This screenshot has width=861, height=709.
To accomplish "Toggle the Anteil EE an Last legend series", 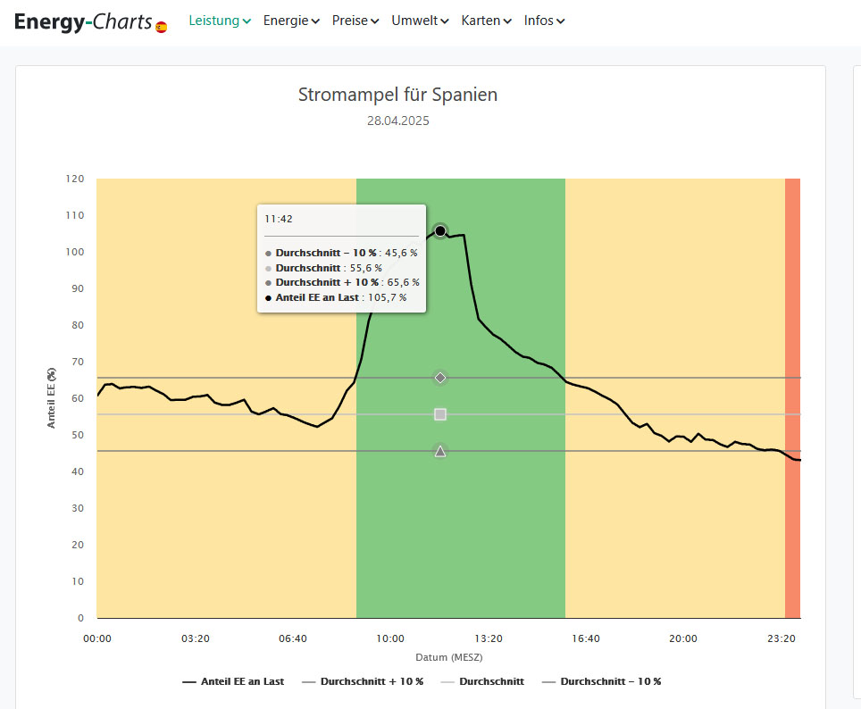I will [233, 681].
